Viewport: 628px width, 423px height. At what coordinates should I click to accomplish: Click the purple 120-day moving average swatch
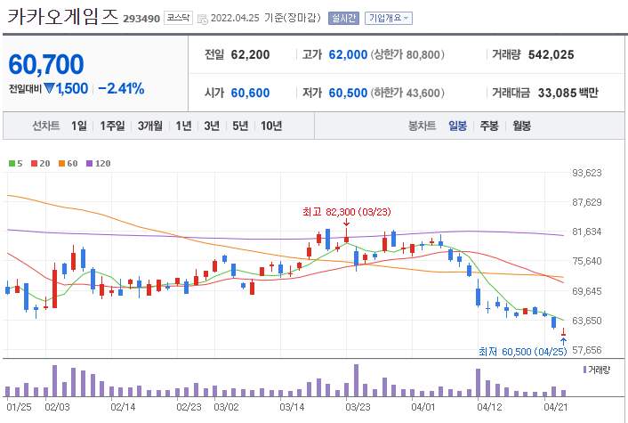point(89,163)
